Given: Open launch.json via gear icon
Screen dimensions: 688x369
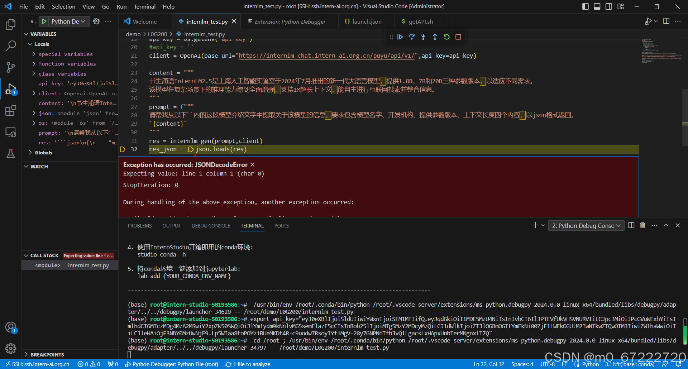Looking at the screenshot, I should click(96, 21).
